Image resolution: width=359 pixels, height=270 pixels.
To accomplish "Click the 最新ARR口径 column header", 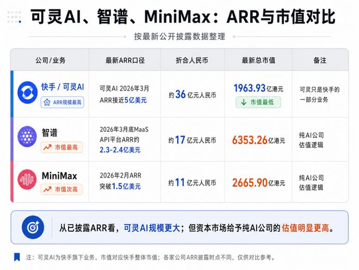I will click(x=125, y=60).
